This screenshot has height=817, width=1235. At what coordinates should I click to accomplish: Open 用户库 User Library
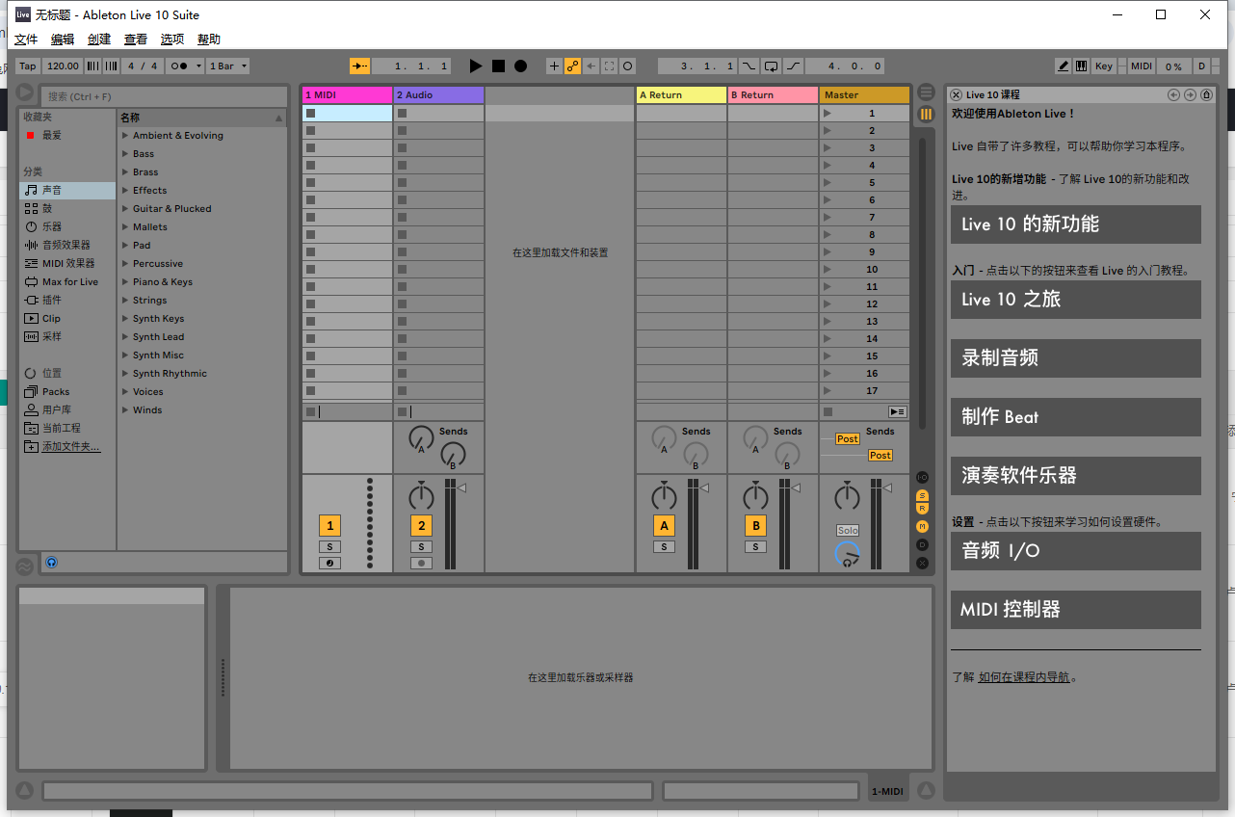pos(67,409)
